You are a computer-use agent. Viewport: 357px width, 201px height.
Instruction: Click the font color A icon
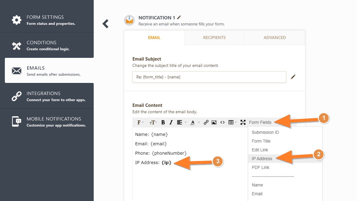tap(193, 122)
